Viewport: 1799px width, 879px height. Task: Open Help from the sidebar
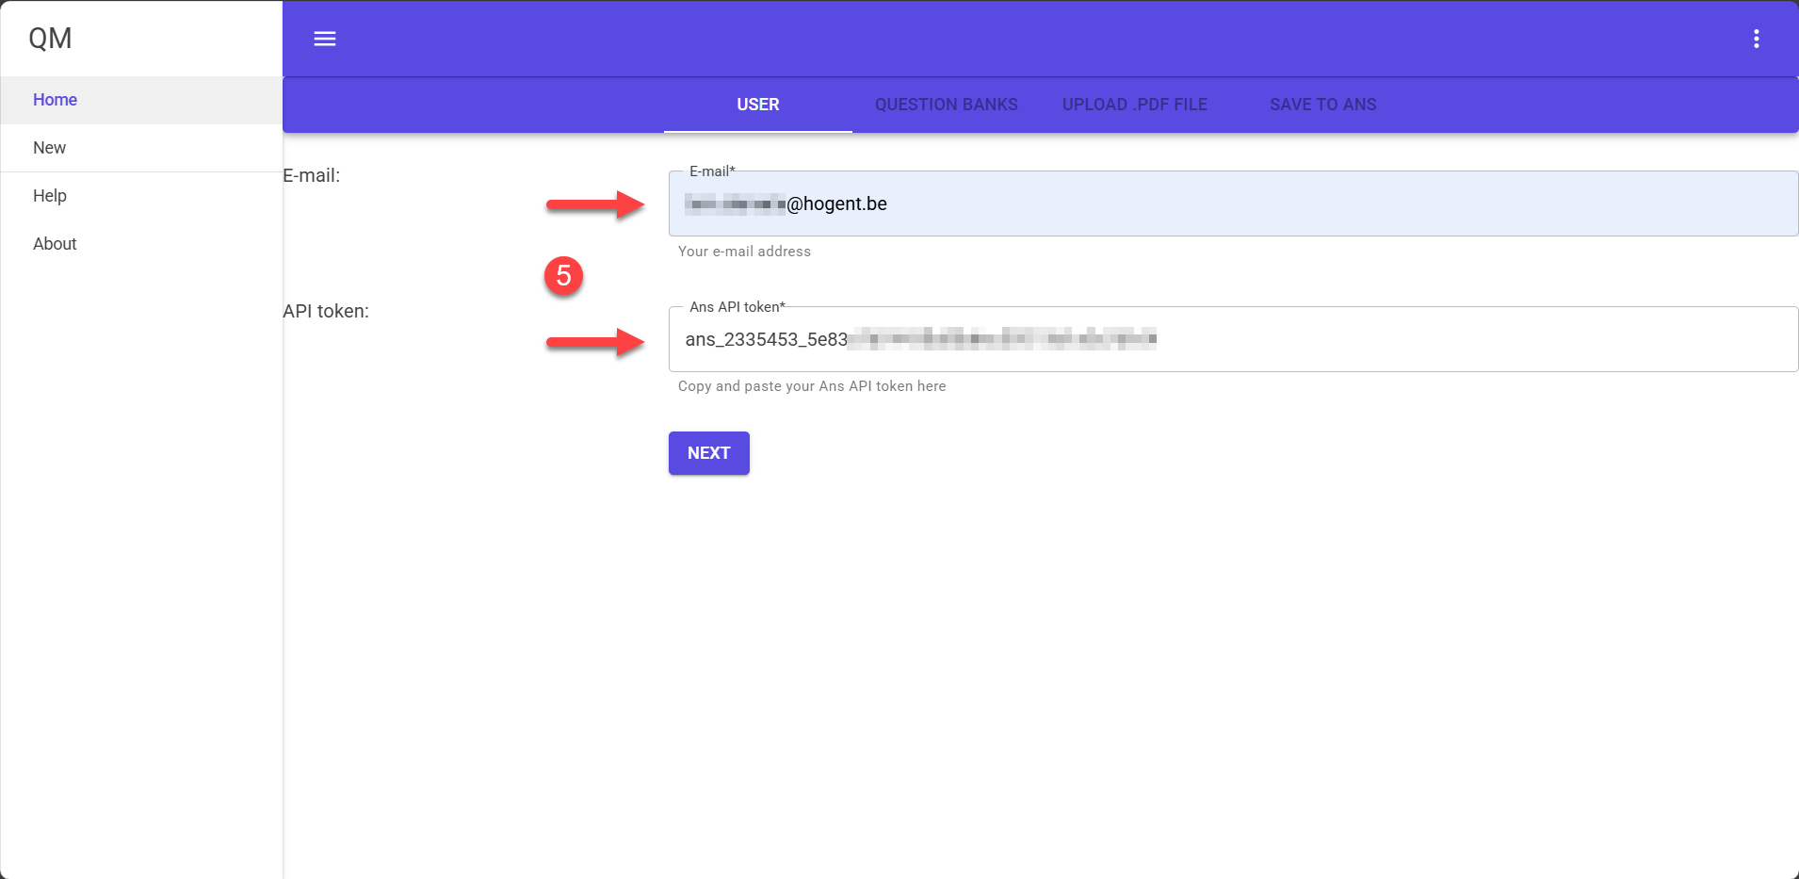(x=50, y=196)
